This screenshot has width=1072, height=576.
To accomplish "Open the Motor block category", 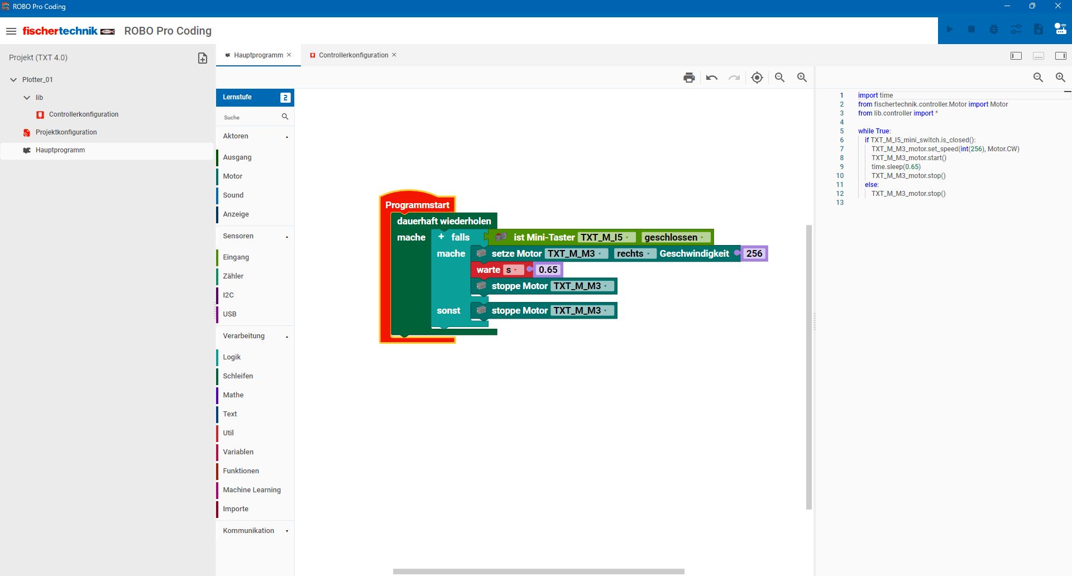I will (233, 176).
